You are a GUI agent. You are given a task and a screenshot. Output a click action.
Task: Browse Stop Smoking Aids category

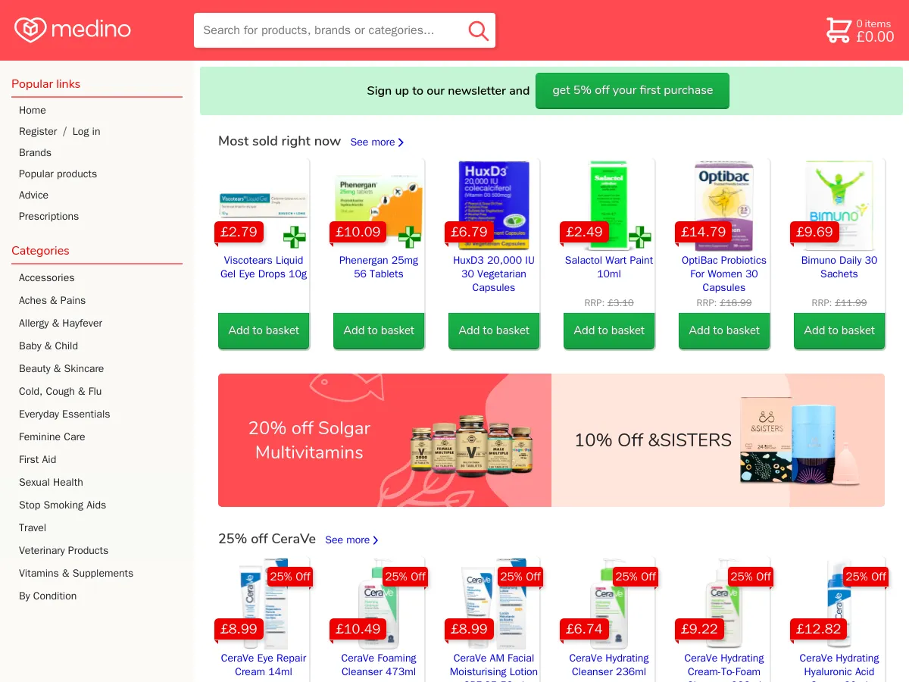pyautogui.click(x=62, y=505)
